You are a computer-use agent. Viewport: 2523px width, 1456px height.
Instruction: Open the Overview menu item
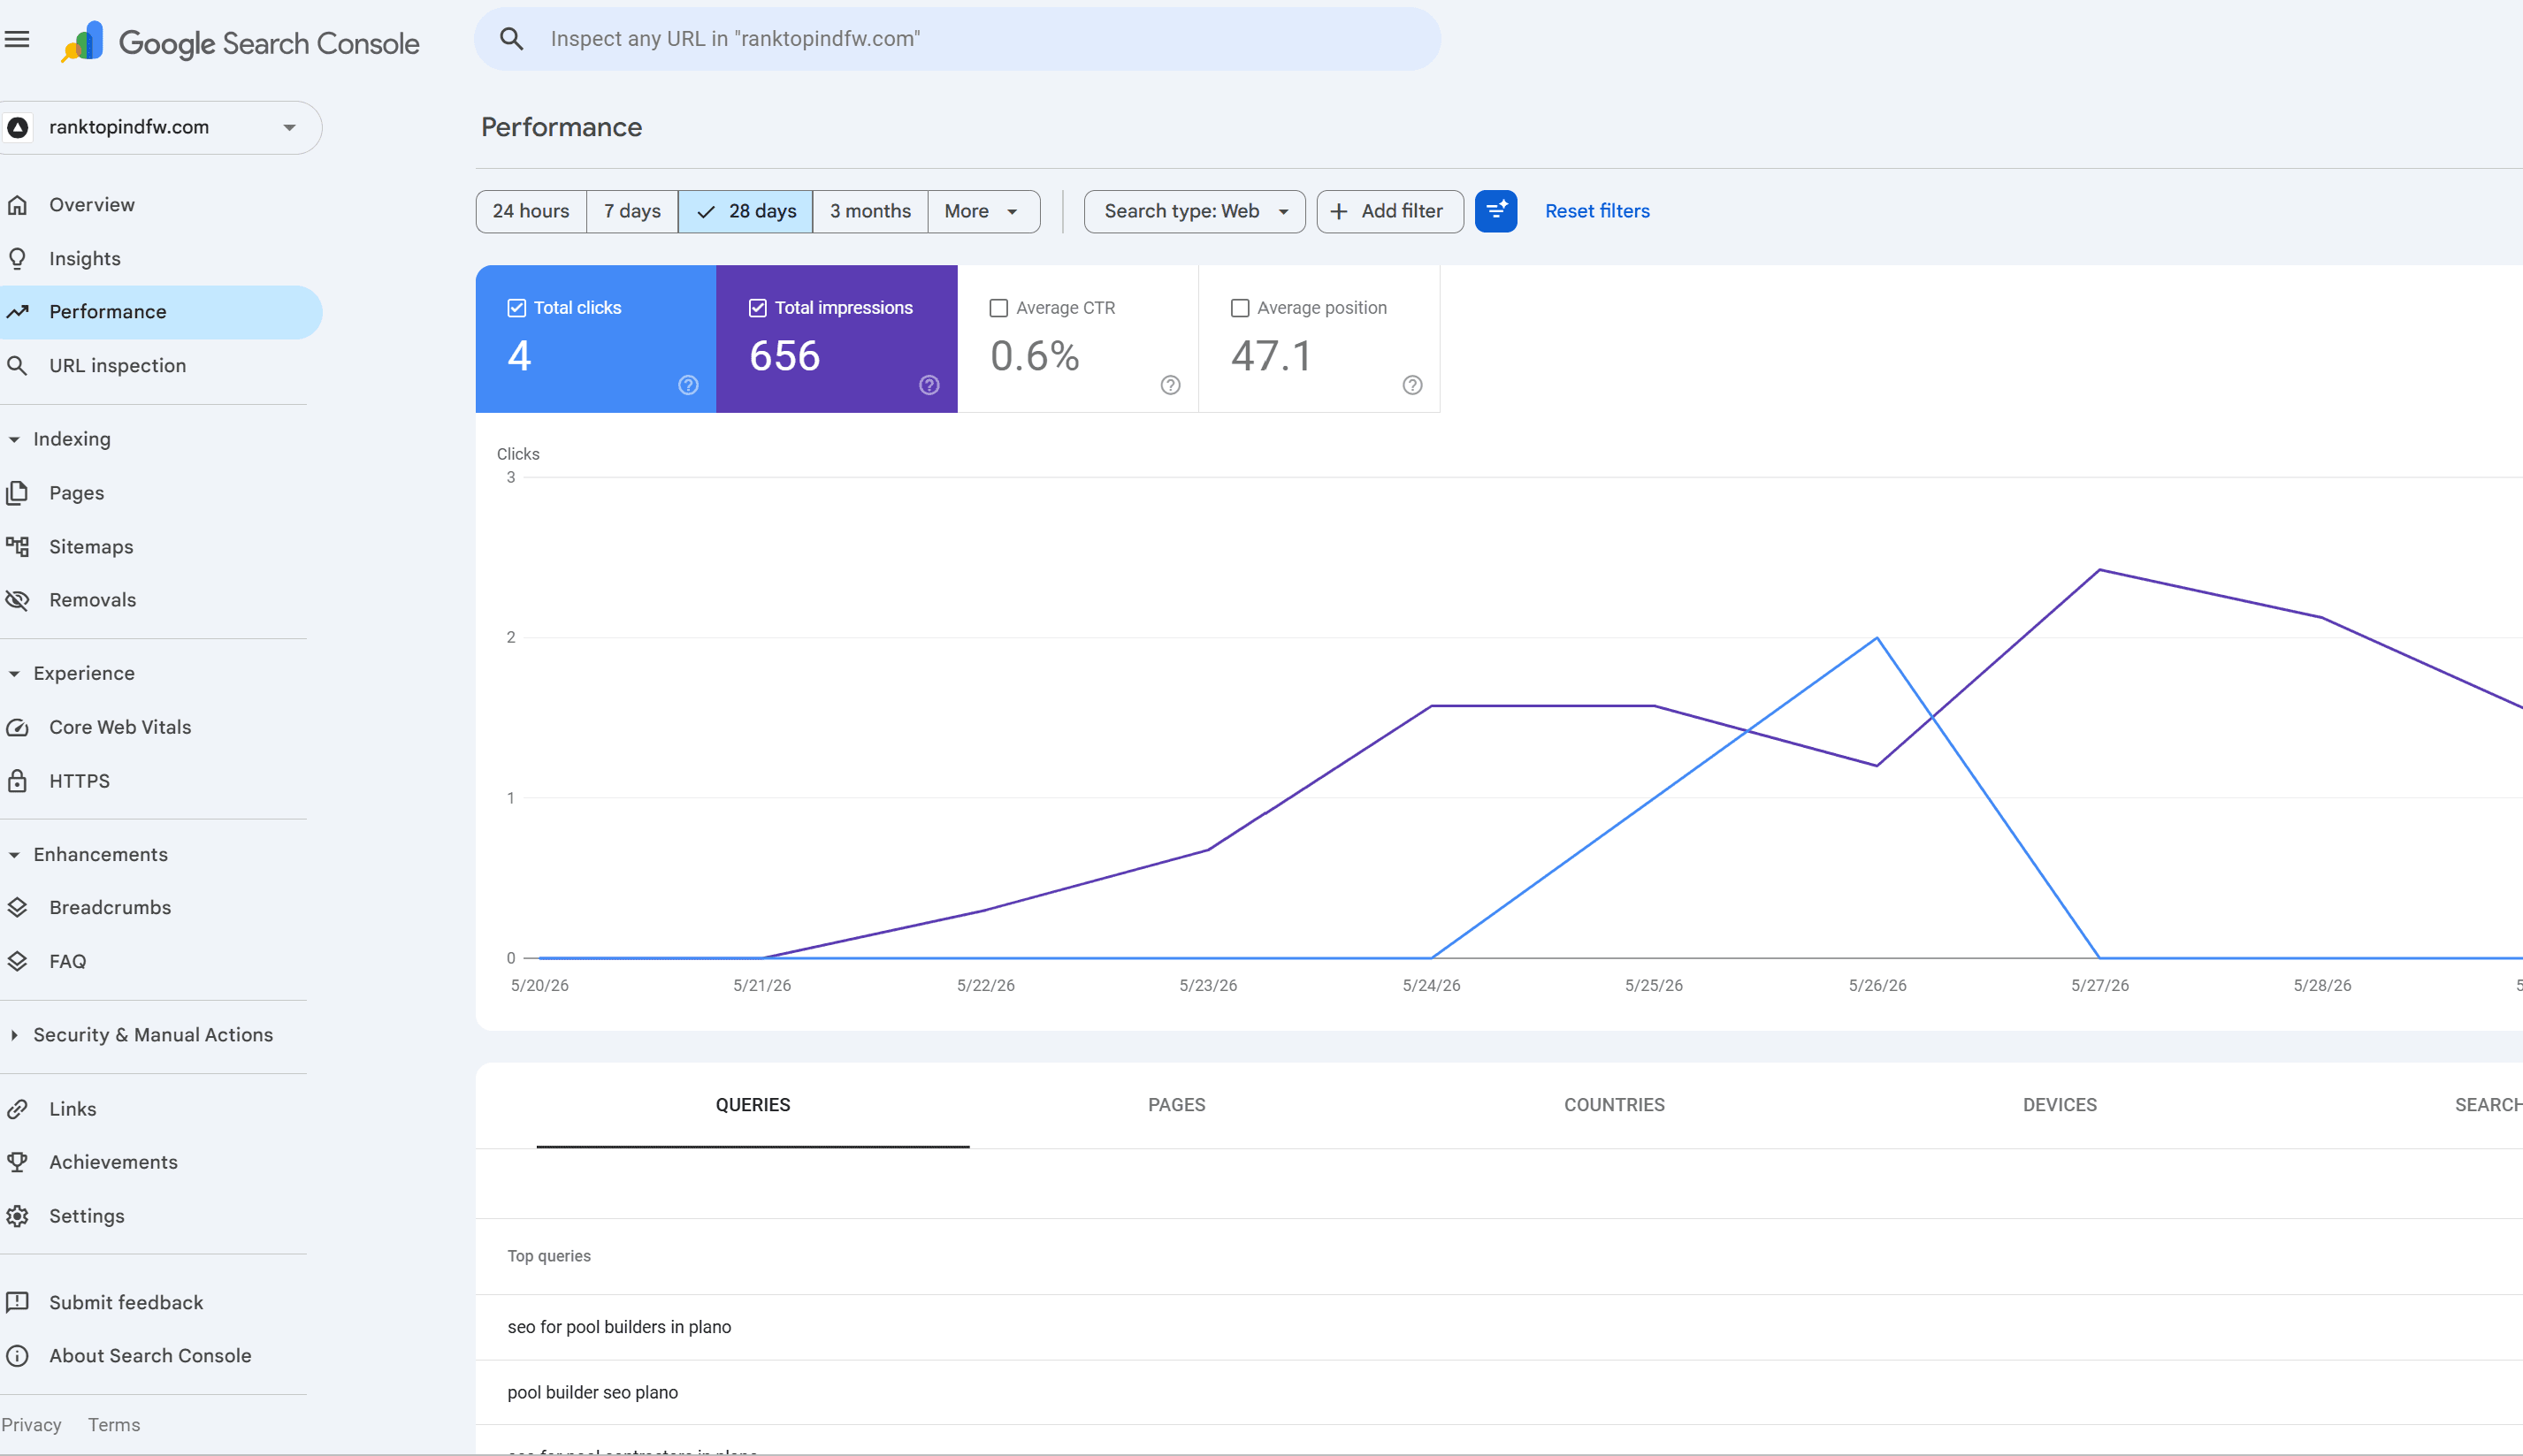point(160,205)
